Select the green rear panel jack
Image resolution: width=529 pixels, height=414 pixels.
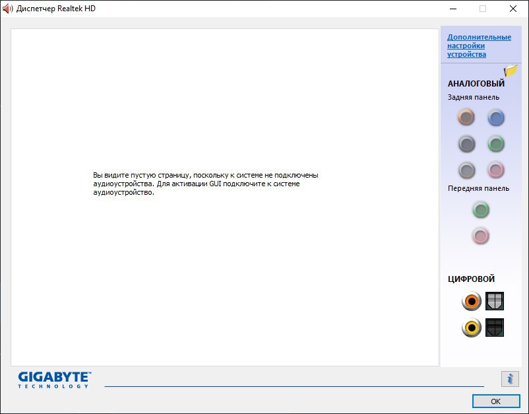pos(496,144)
